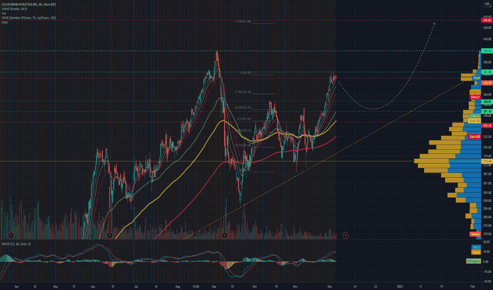The height and width of the screenshot is (290, 493).
Task: Select the MACD (12, 26, close, 9) legend
Action: click(16, 244)
